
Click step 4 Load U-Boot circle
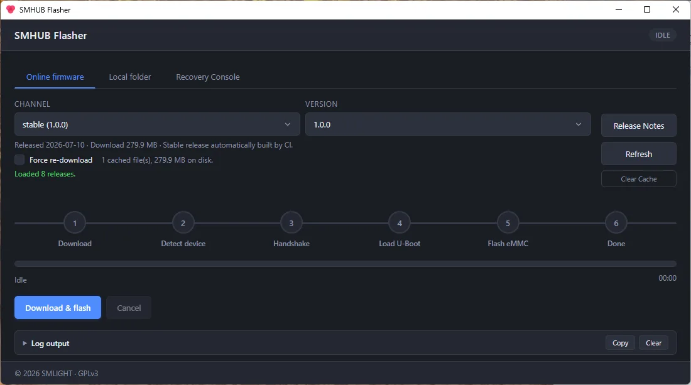pyautogui.click(x=400, y=223)
